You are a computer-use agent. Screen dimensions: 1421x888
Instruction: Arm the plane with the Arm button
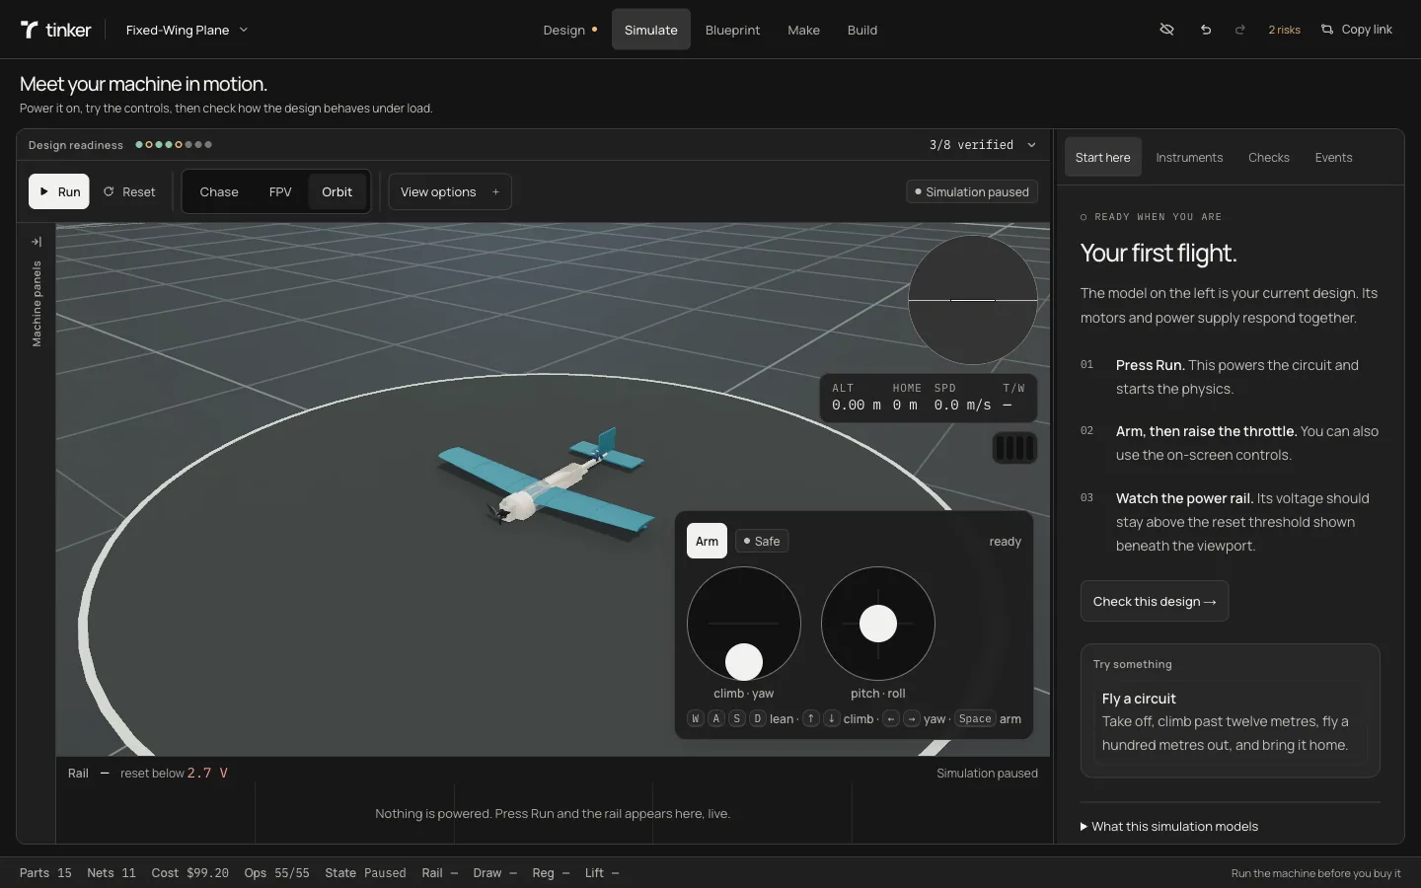pos(707,541)
